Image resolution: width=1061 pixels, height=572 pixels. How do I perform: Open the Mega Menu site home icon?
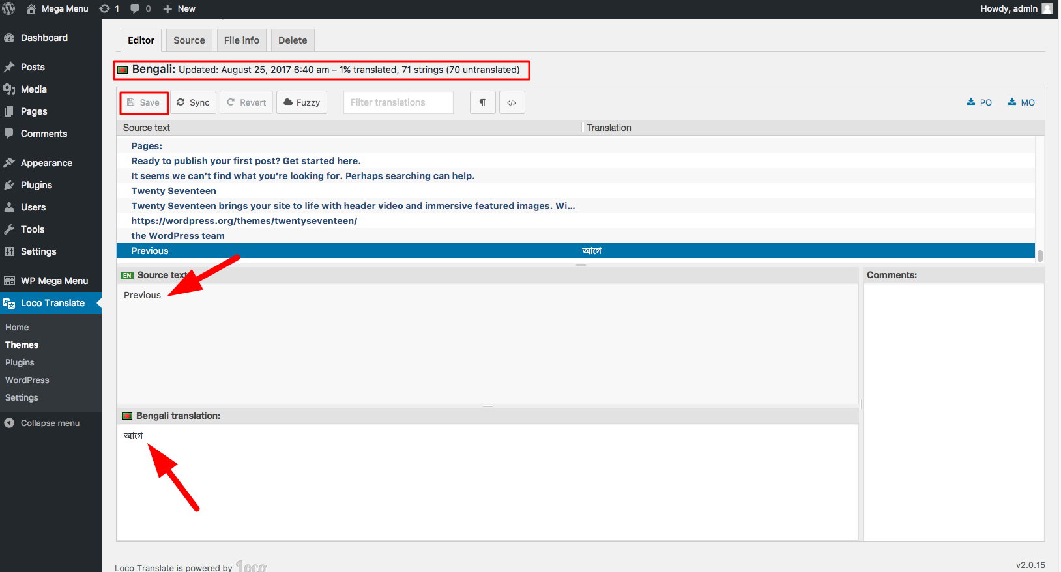31,8
